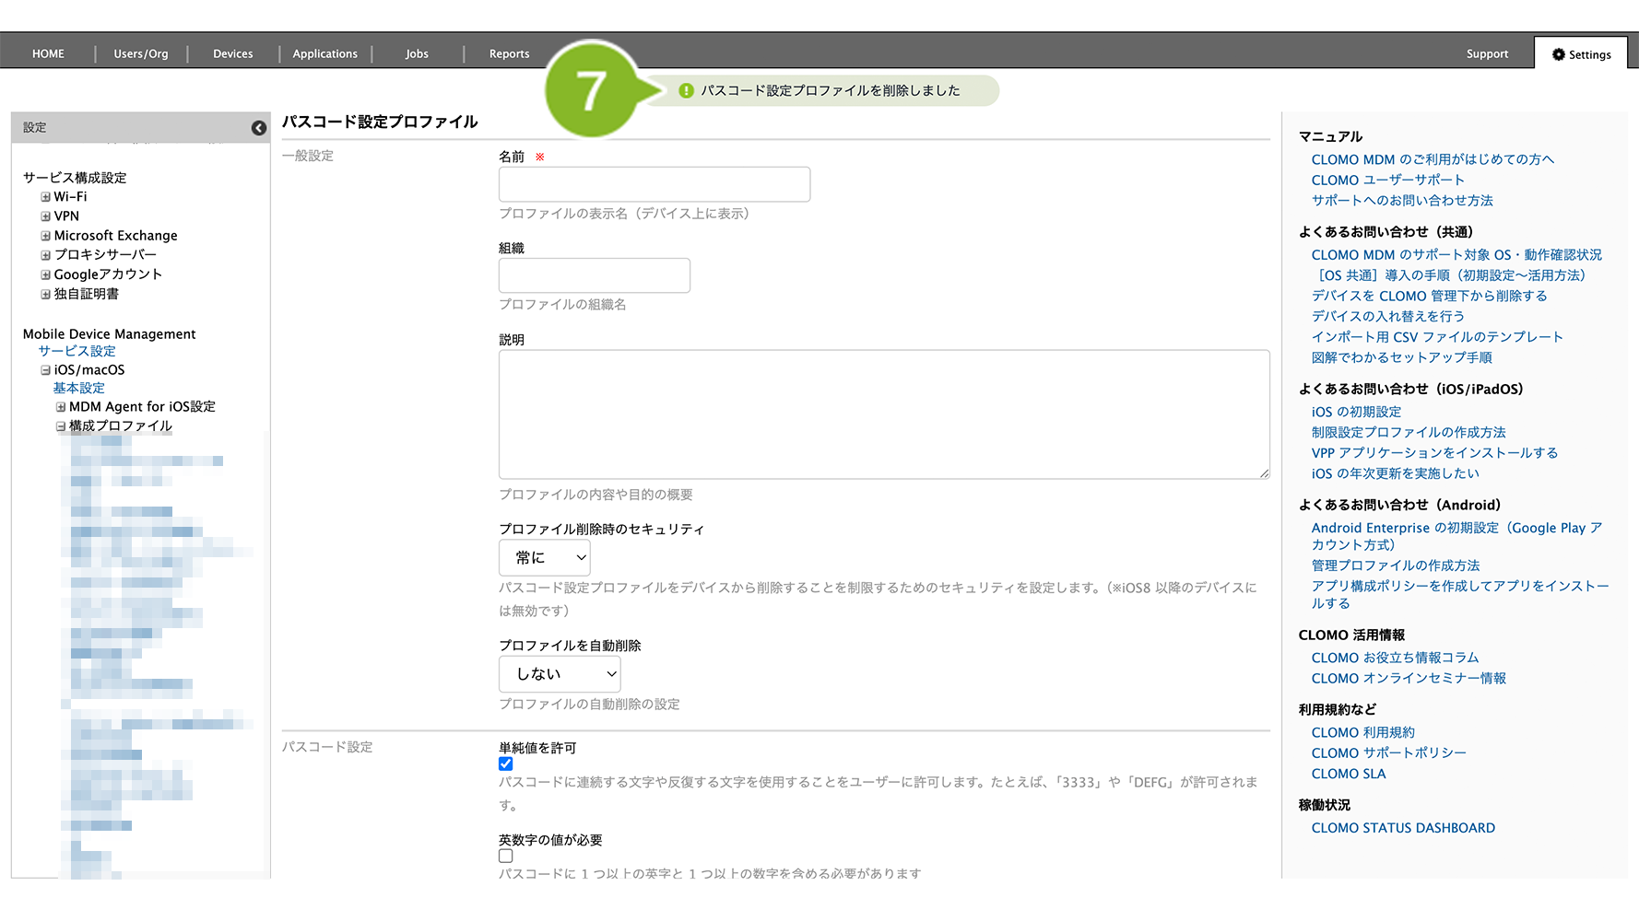Screen dimensions: 1639x921
Task: Open CLOMO STATUS DASHBOARD link
Action: (1402, 828)
